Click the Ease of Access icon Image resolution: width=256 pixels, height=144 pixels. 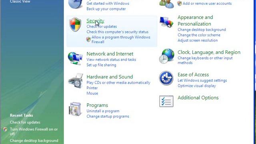[x=166, y=78]
